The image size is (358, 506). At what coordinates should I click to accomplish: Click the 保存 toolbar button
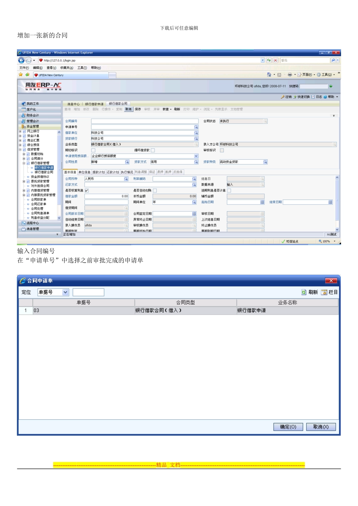point(138,110)
